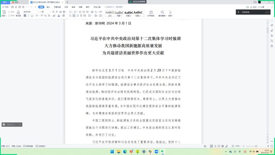Open the Page Layout (页面布局) tab
Viewport: 275px width, 155px height.
57,7
